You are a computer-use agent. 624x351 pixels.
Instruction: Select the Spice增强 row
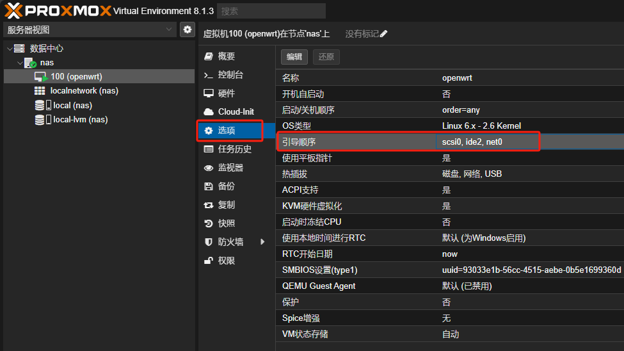pyautogui.click(x=450, y=318)
